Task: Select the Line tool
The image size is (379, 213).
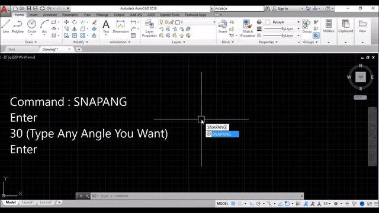Action: pos(5,26)
